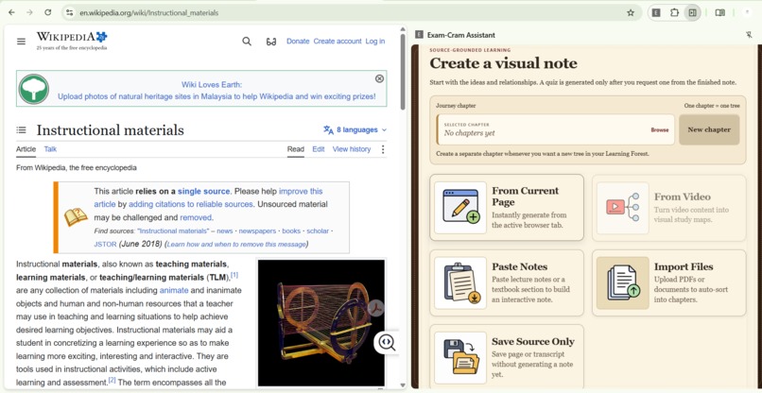Open the JSTOR source link
This screenshot has width=762, height=393.
(105, 245)
